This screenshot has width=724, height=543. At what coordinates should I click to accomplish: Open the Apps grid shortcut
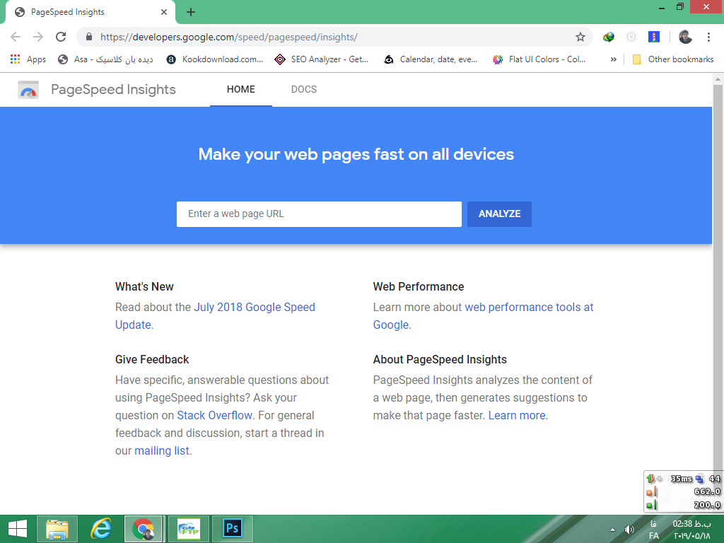click(28, 59)
